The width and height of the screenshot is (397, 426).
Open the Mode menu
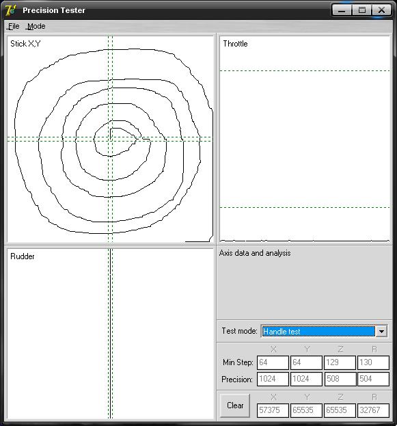(36, 27)
